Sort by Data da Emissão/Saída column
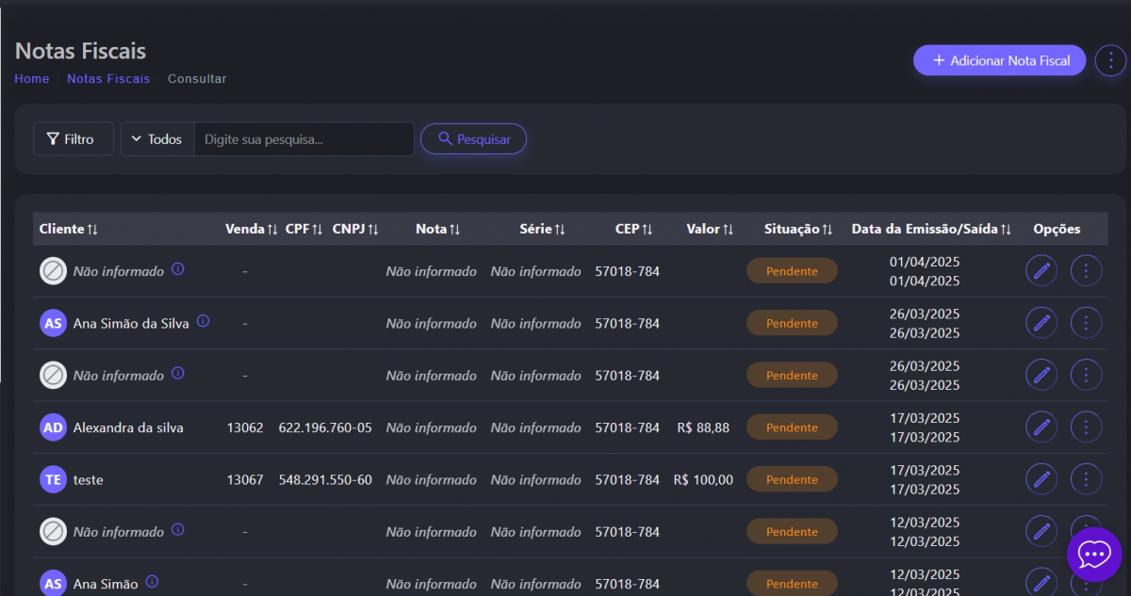Image resolution: width=1131 pixels, height=596 pixels. pyautogui.click(x=930, y=229)
